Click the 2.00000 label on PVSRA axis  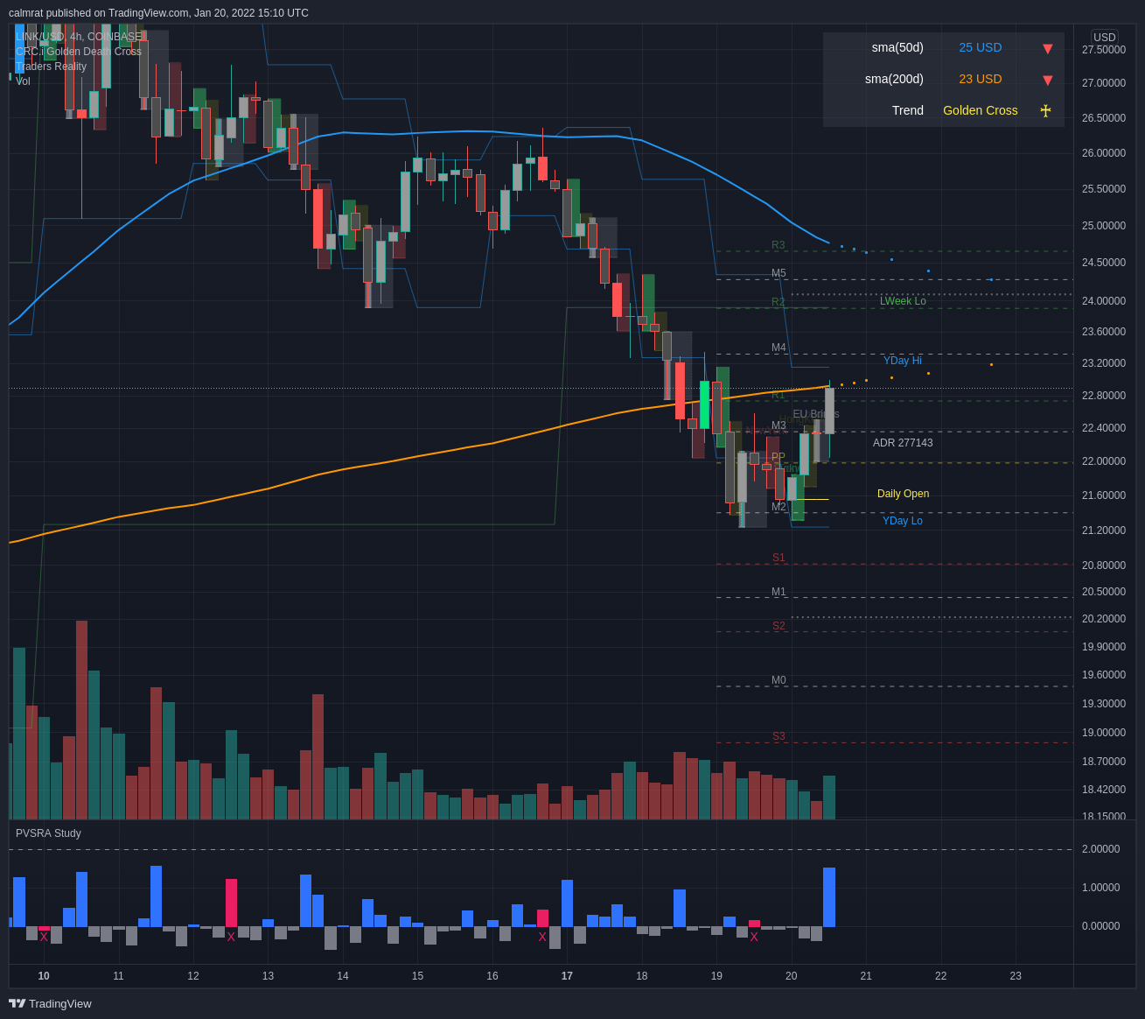[1100, 849]
